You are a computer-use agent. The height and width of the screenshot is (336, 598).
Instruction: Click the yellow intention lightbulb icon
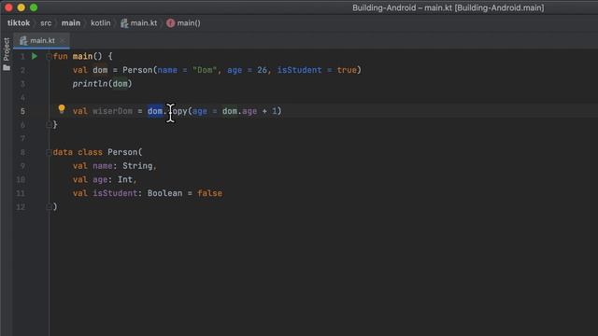[62, 109]
